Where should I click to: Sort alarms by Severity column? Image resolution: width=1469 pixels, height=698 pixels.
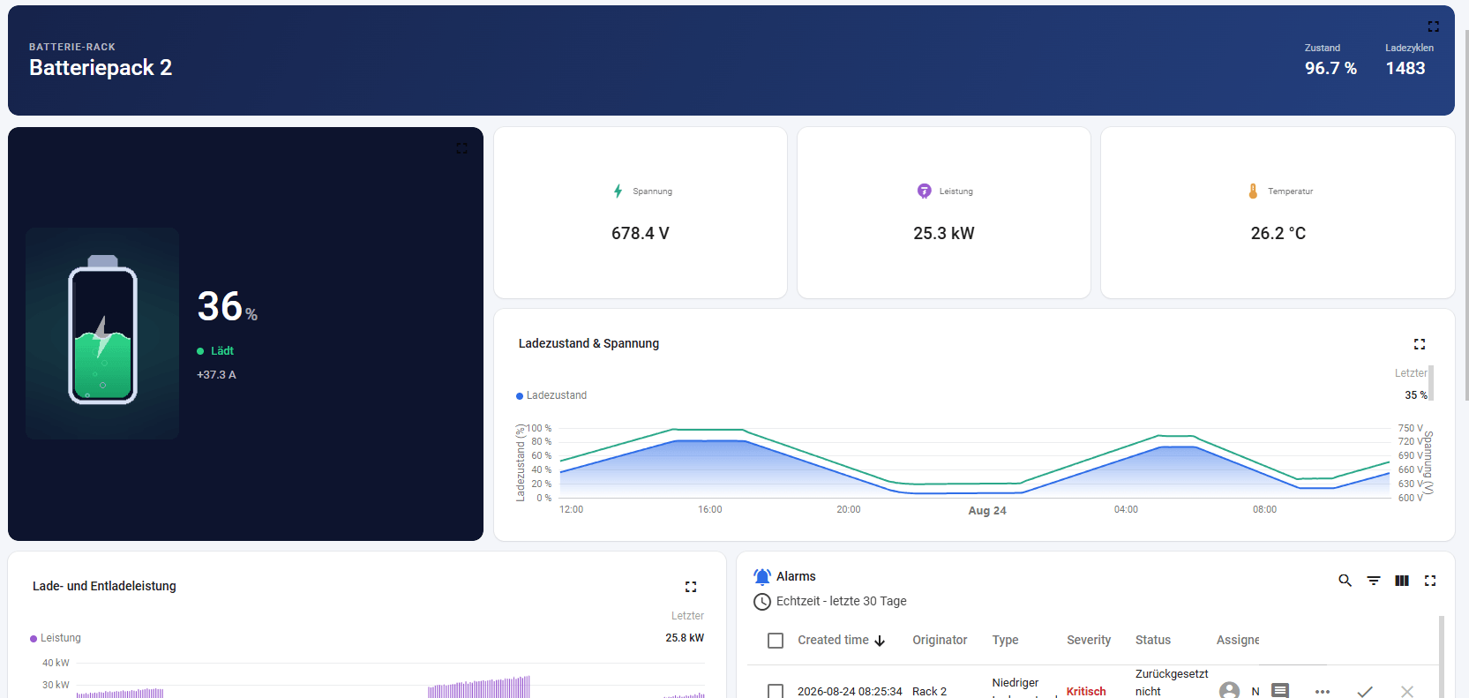pos(1089,641)
